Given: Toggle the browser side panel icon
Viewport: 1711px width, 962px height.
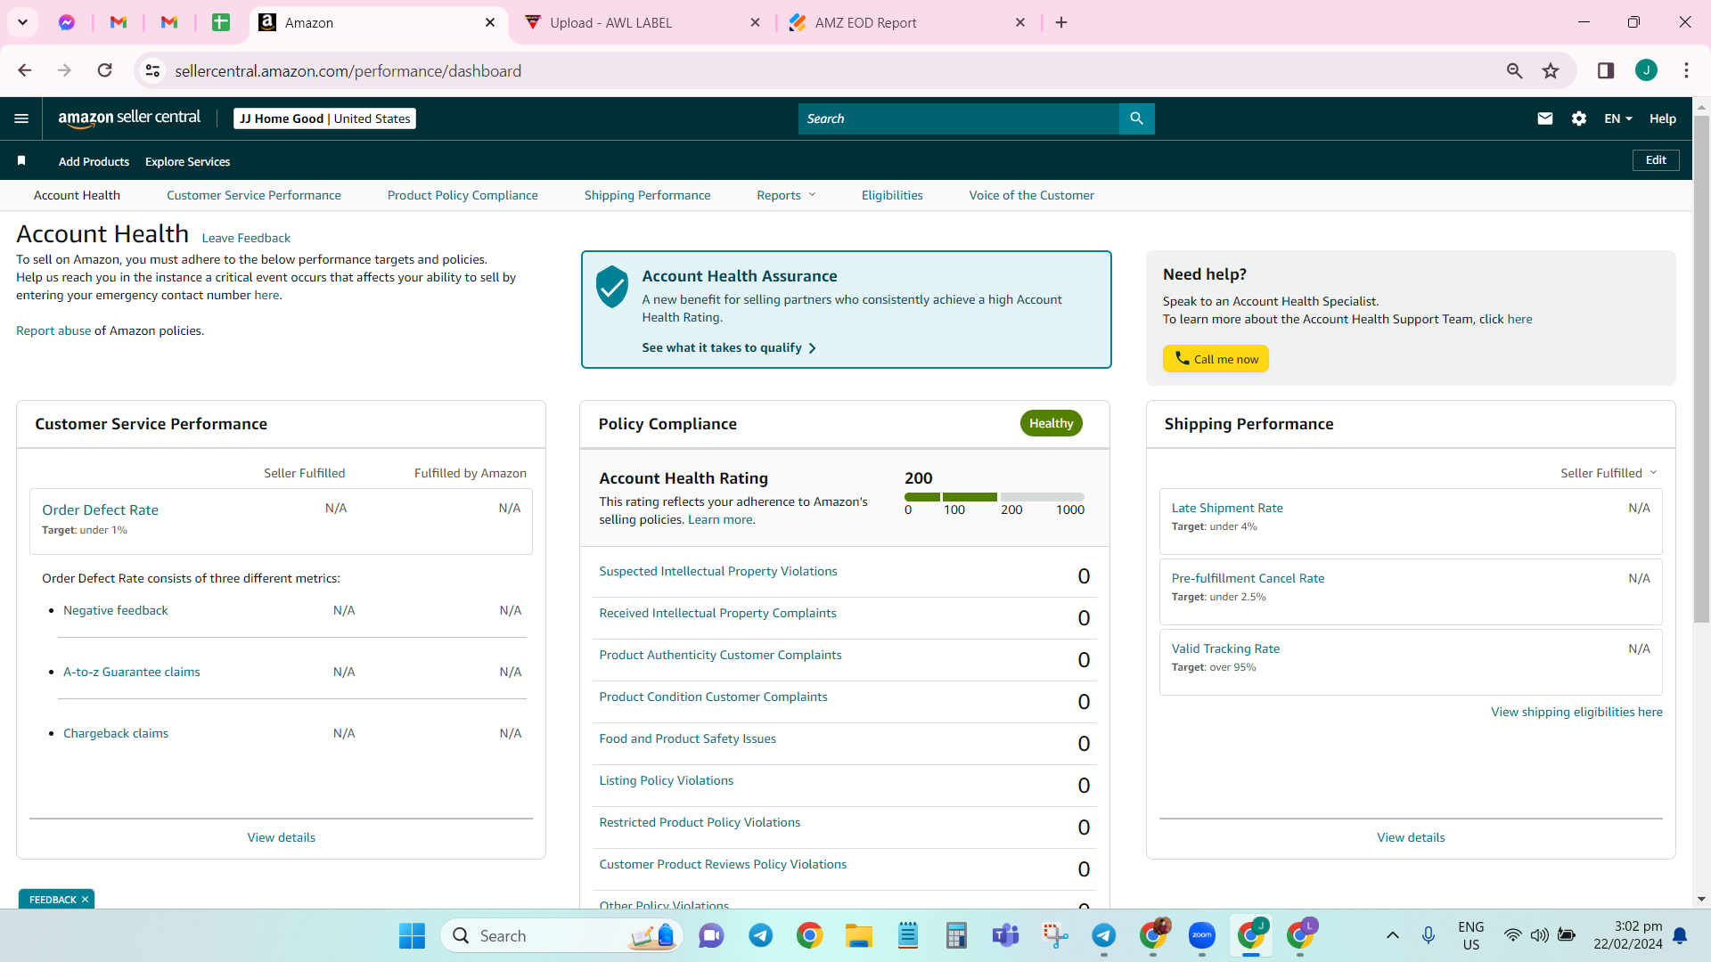Looking at the screenshot, I should [x=1606, y=70].
